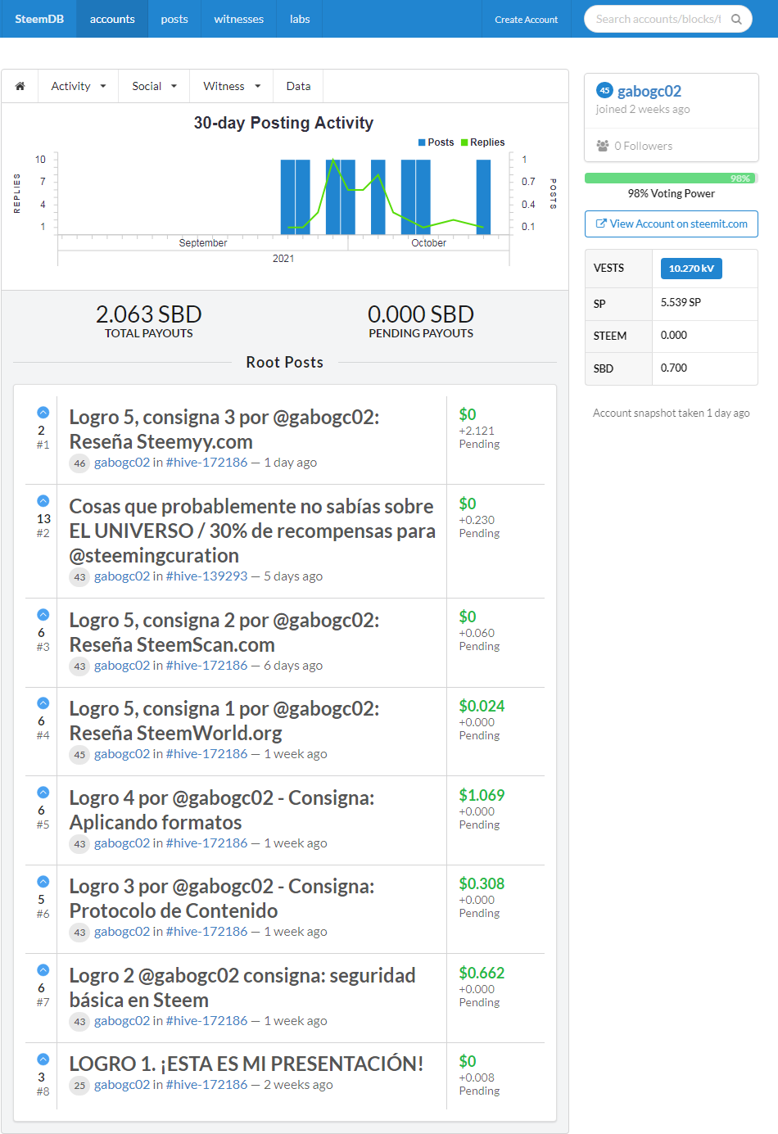
Task: Open post Reseña Steemyy.com
Action: point(224,429)
